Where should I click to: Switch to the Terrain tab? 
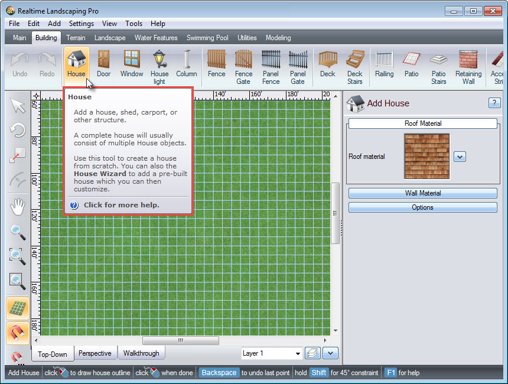pyautogui.click(x=76, y=38)
